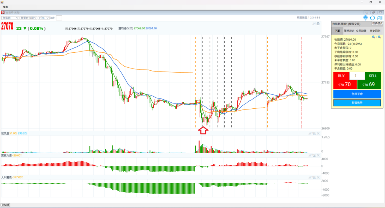Click the zoom-in magnifier in order panel
Image resolution: width=385 pixels, height=208 pixels.
[x=374, y=37]
